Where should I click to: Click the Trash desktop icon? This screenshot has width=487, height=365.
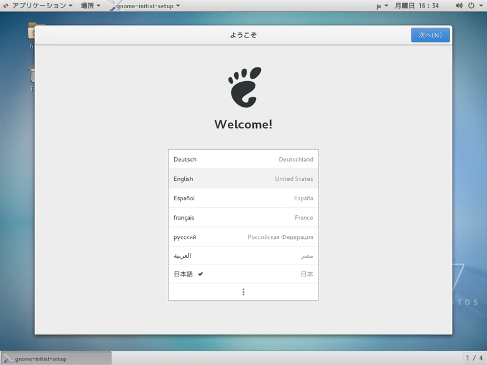[31, 77]
